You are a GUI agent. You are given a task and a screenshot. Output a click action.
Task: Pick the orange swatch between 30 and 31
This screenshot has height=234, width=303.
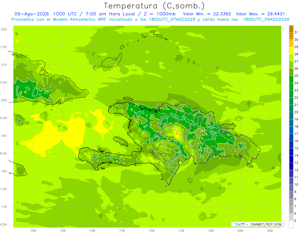[291, 36]
